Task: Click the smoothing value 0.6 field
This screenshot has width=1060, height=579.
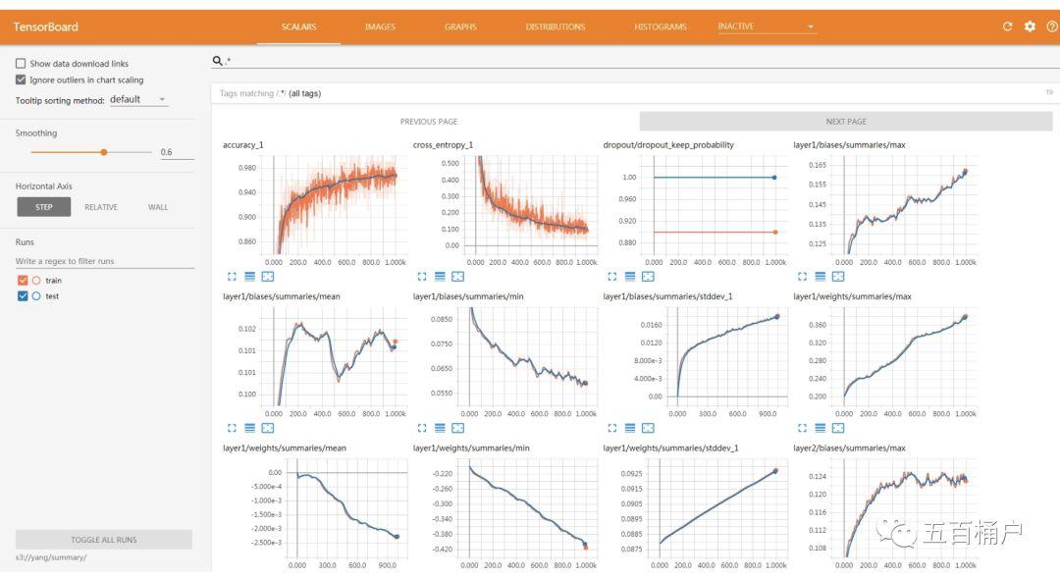Action: [177, 152]
